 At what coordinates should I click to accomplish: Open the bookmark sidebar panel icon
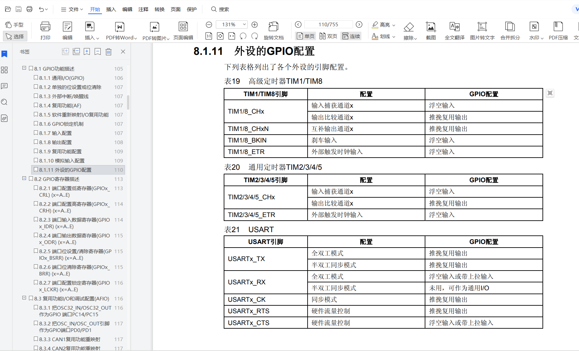[x=5, y=54]
